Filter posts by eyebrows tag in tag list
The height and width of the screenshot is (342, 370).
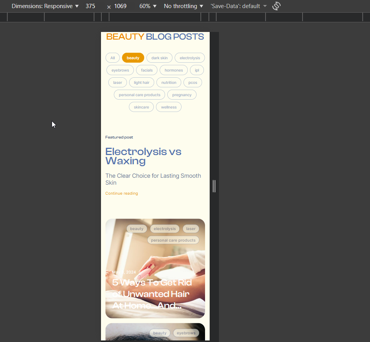(x=120, y=70)
